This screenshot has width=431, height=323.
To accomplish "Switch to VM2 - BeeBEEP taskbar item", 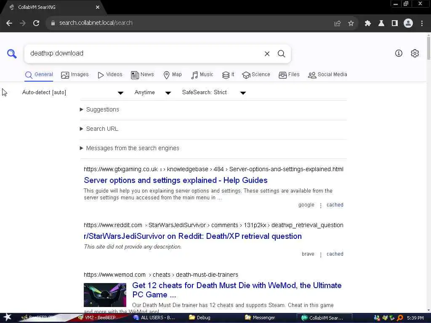I will click(97, 318).
